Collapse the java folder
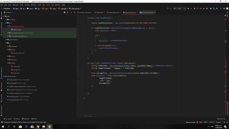 pos(6,23)
